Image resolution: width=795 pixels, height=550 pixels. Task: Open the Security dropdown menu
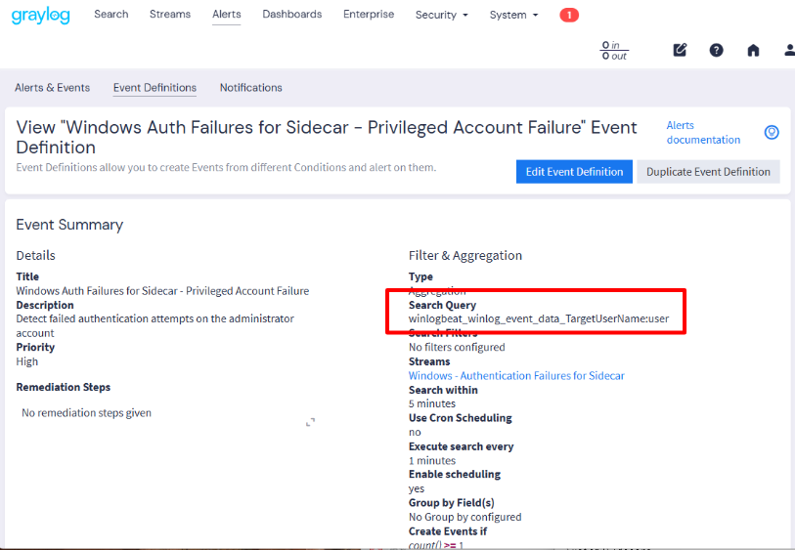click(442, 16)
